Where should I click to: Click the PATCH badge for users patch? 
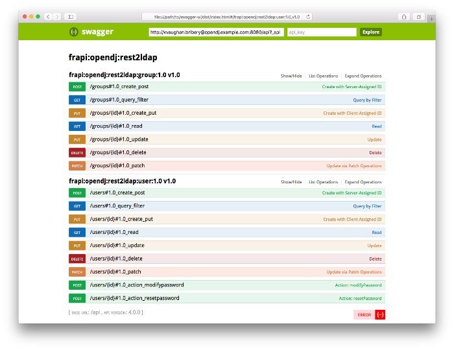tap(77, 272)
